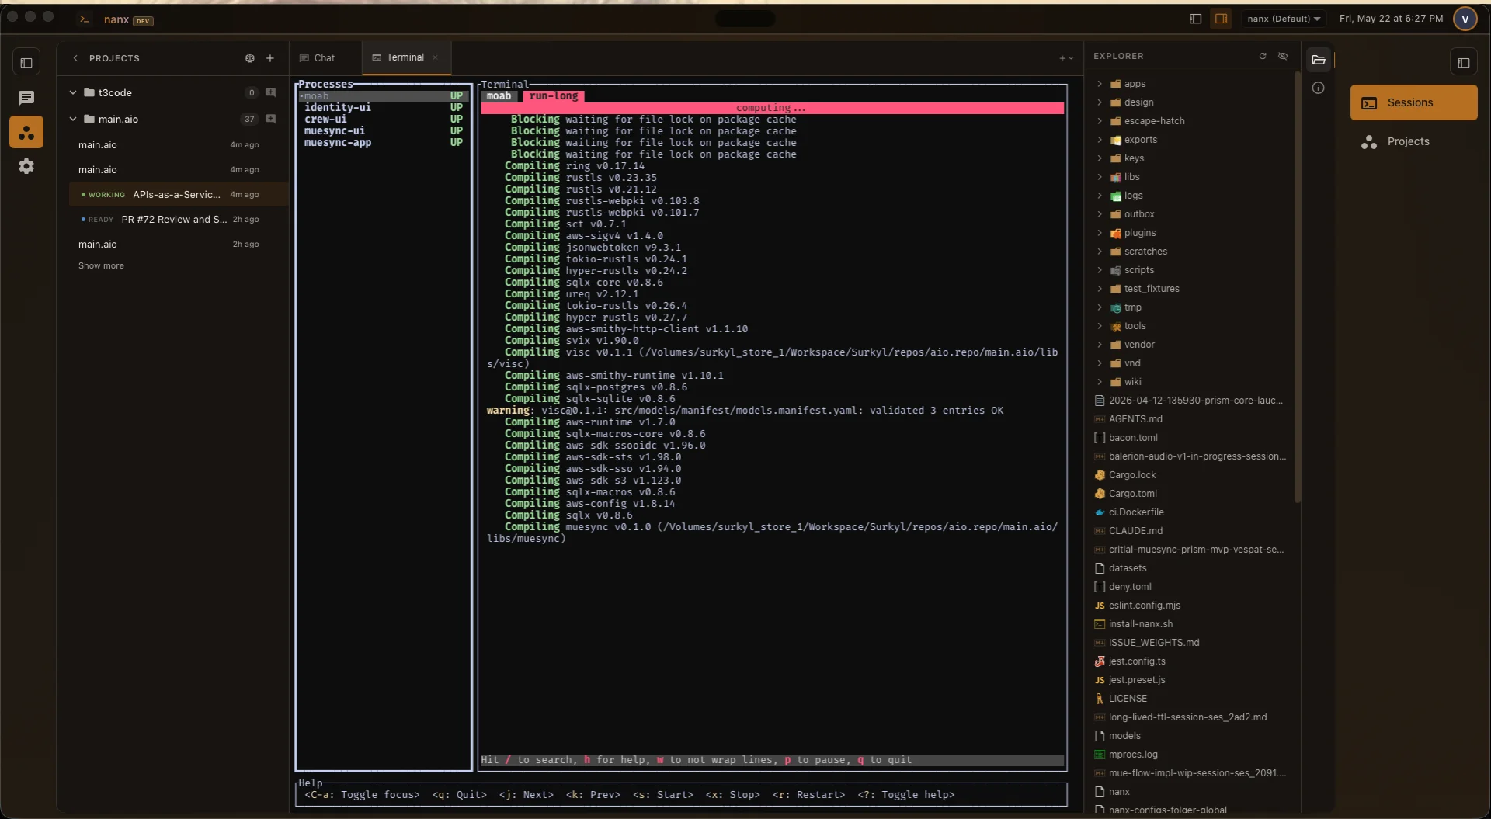Open the settings gear in left rail

pos(26,166)
